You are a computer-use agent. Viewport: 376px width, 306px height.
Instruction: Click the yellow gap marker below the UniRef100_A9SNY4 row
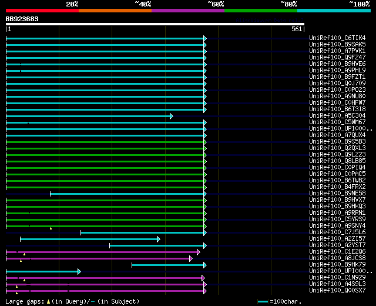point(51,228)
